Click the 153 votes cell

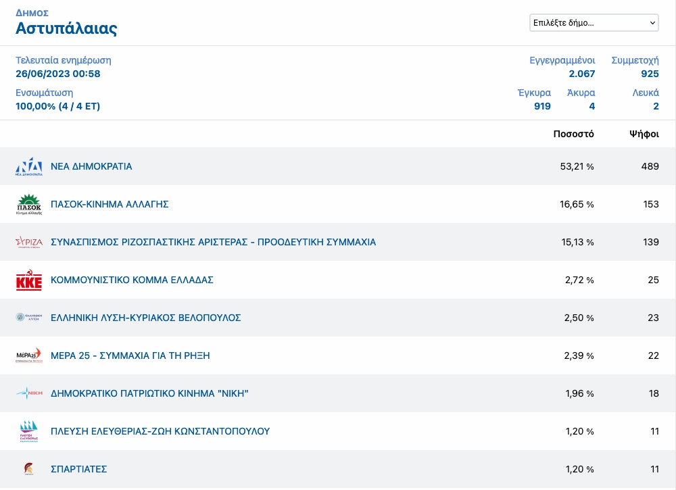(651, 204)
